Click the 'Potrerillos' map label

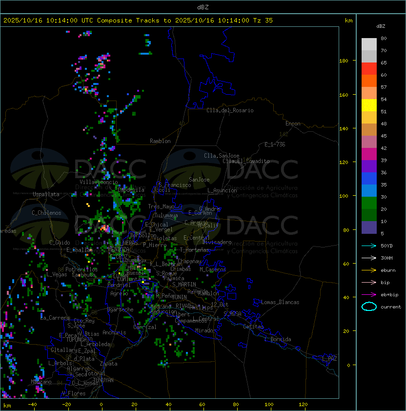click(81, 269)
